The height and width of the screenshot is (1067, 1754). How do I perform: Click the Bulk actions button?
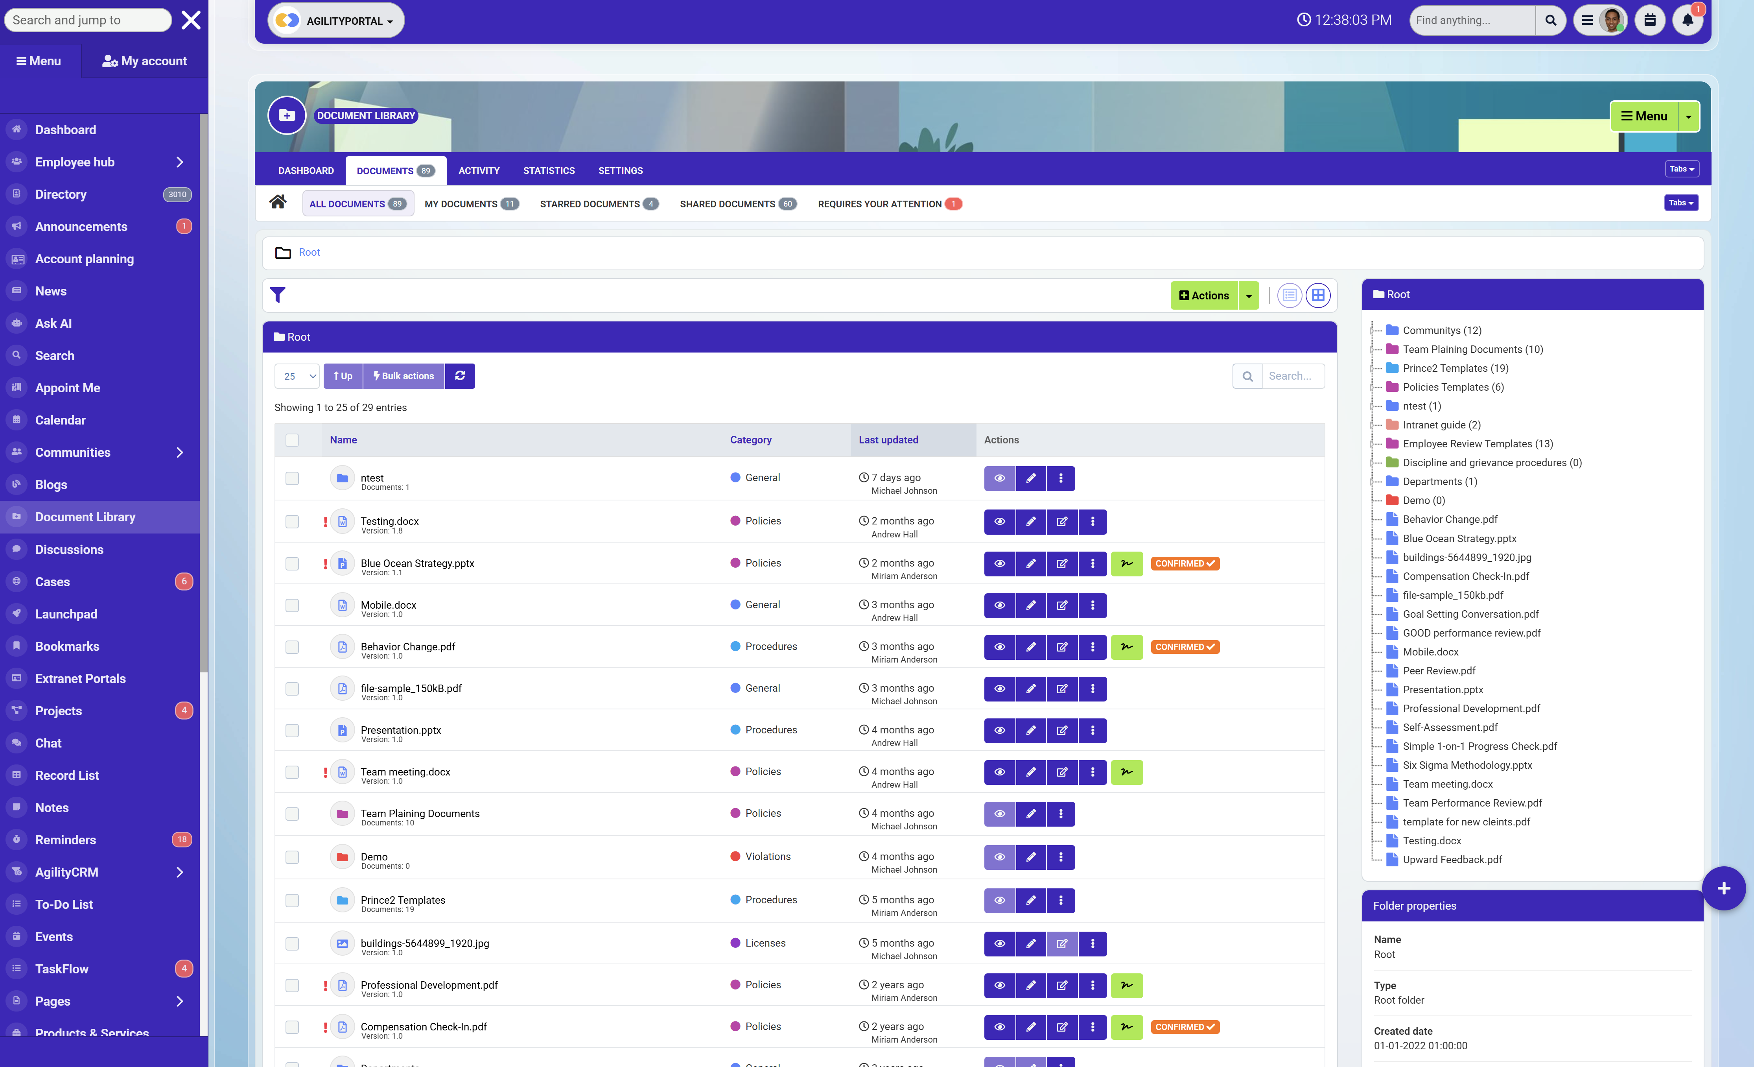403,375
